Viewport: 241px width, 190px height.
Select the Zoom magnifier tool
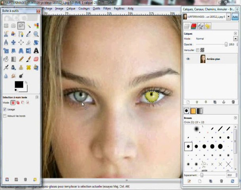tap(36, 34)
